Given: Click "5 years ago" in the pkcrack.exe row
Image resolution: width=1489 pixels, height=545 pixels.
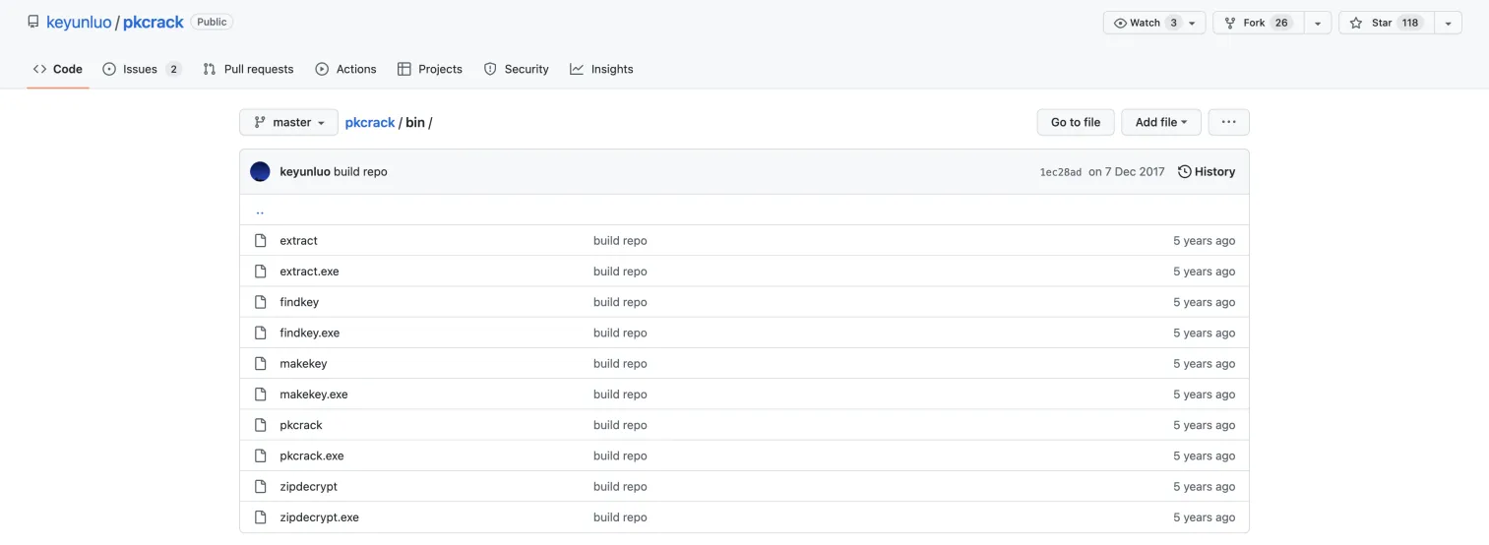Looking at the screenshot, I should tap(1204, 455).
